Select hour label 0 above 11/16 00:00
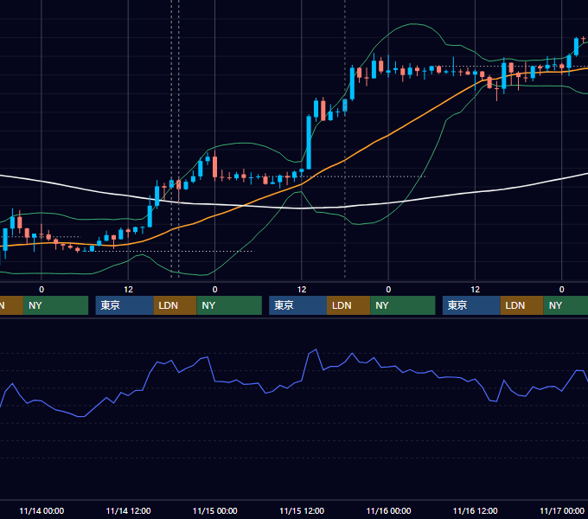 (388, 290)
